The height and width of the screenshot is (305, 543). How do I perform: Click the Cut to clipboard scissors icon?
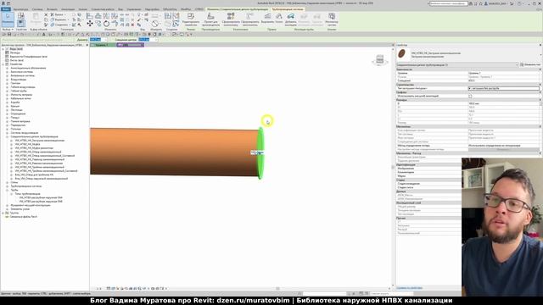(46, 15)
